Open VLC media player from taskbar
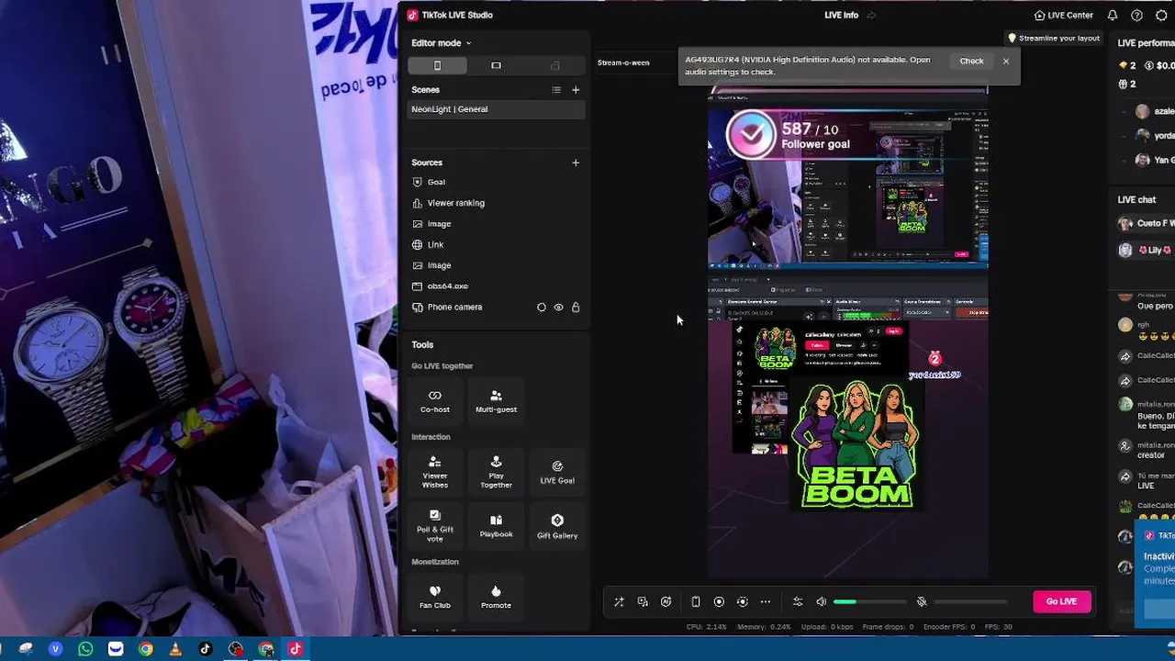The width and height of the screenshot is (1175, 661). pyautogui.click(x=175, y=649)
